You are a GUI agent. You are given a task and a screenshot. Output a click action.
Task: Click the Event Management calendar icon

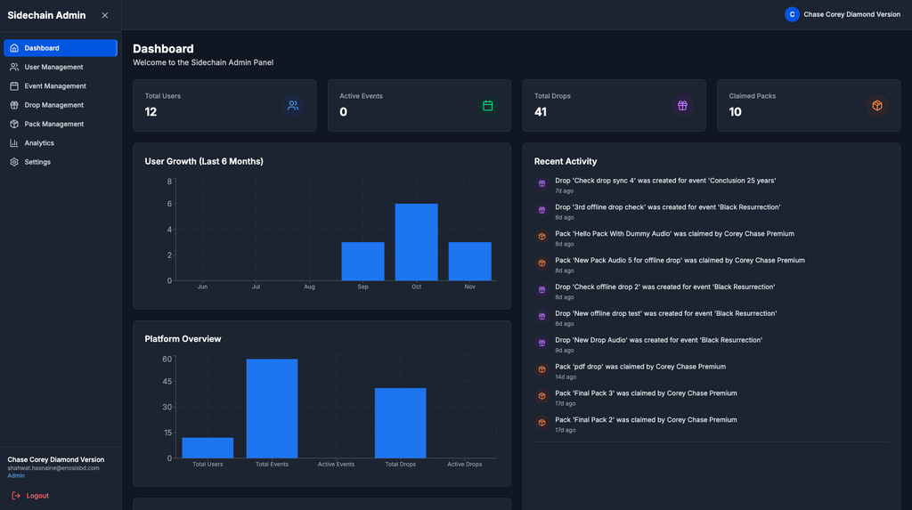coord(14,86)
